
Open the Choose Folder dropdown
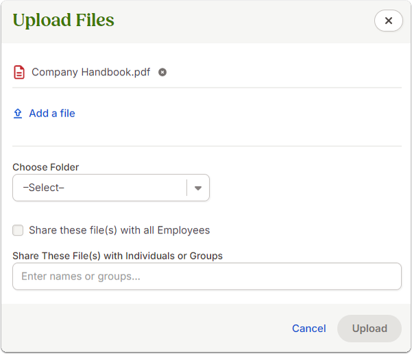coord(111,188)
